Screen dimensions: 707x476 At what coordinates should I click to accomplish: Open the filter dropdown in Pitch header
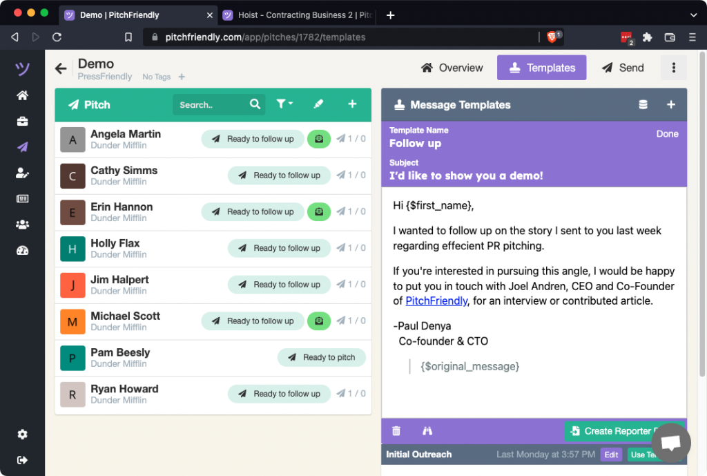click(284, 104)
